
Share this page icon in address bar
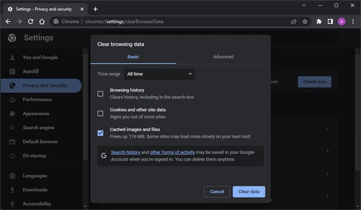coord(293,22)
